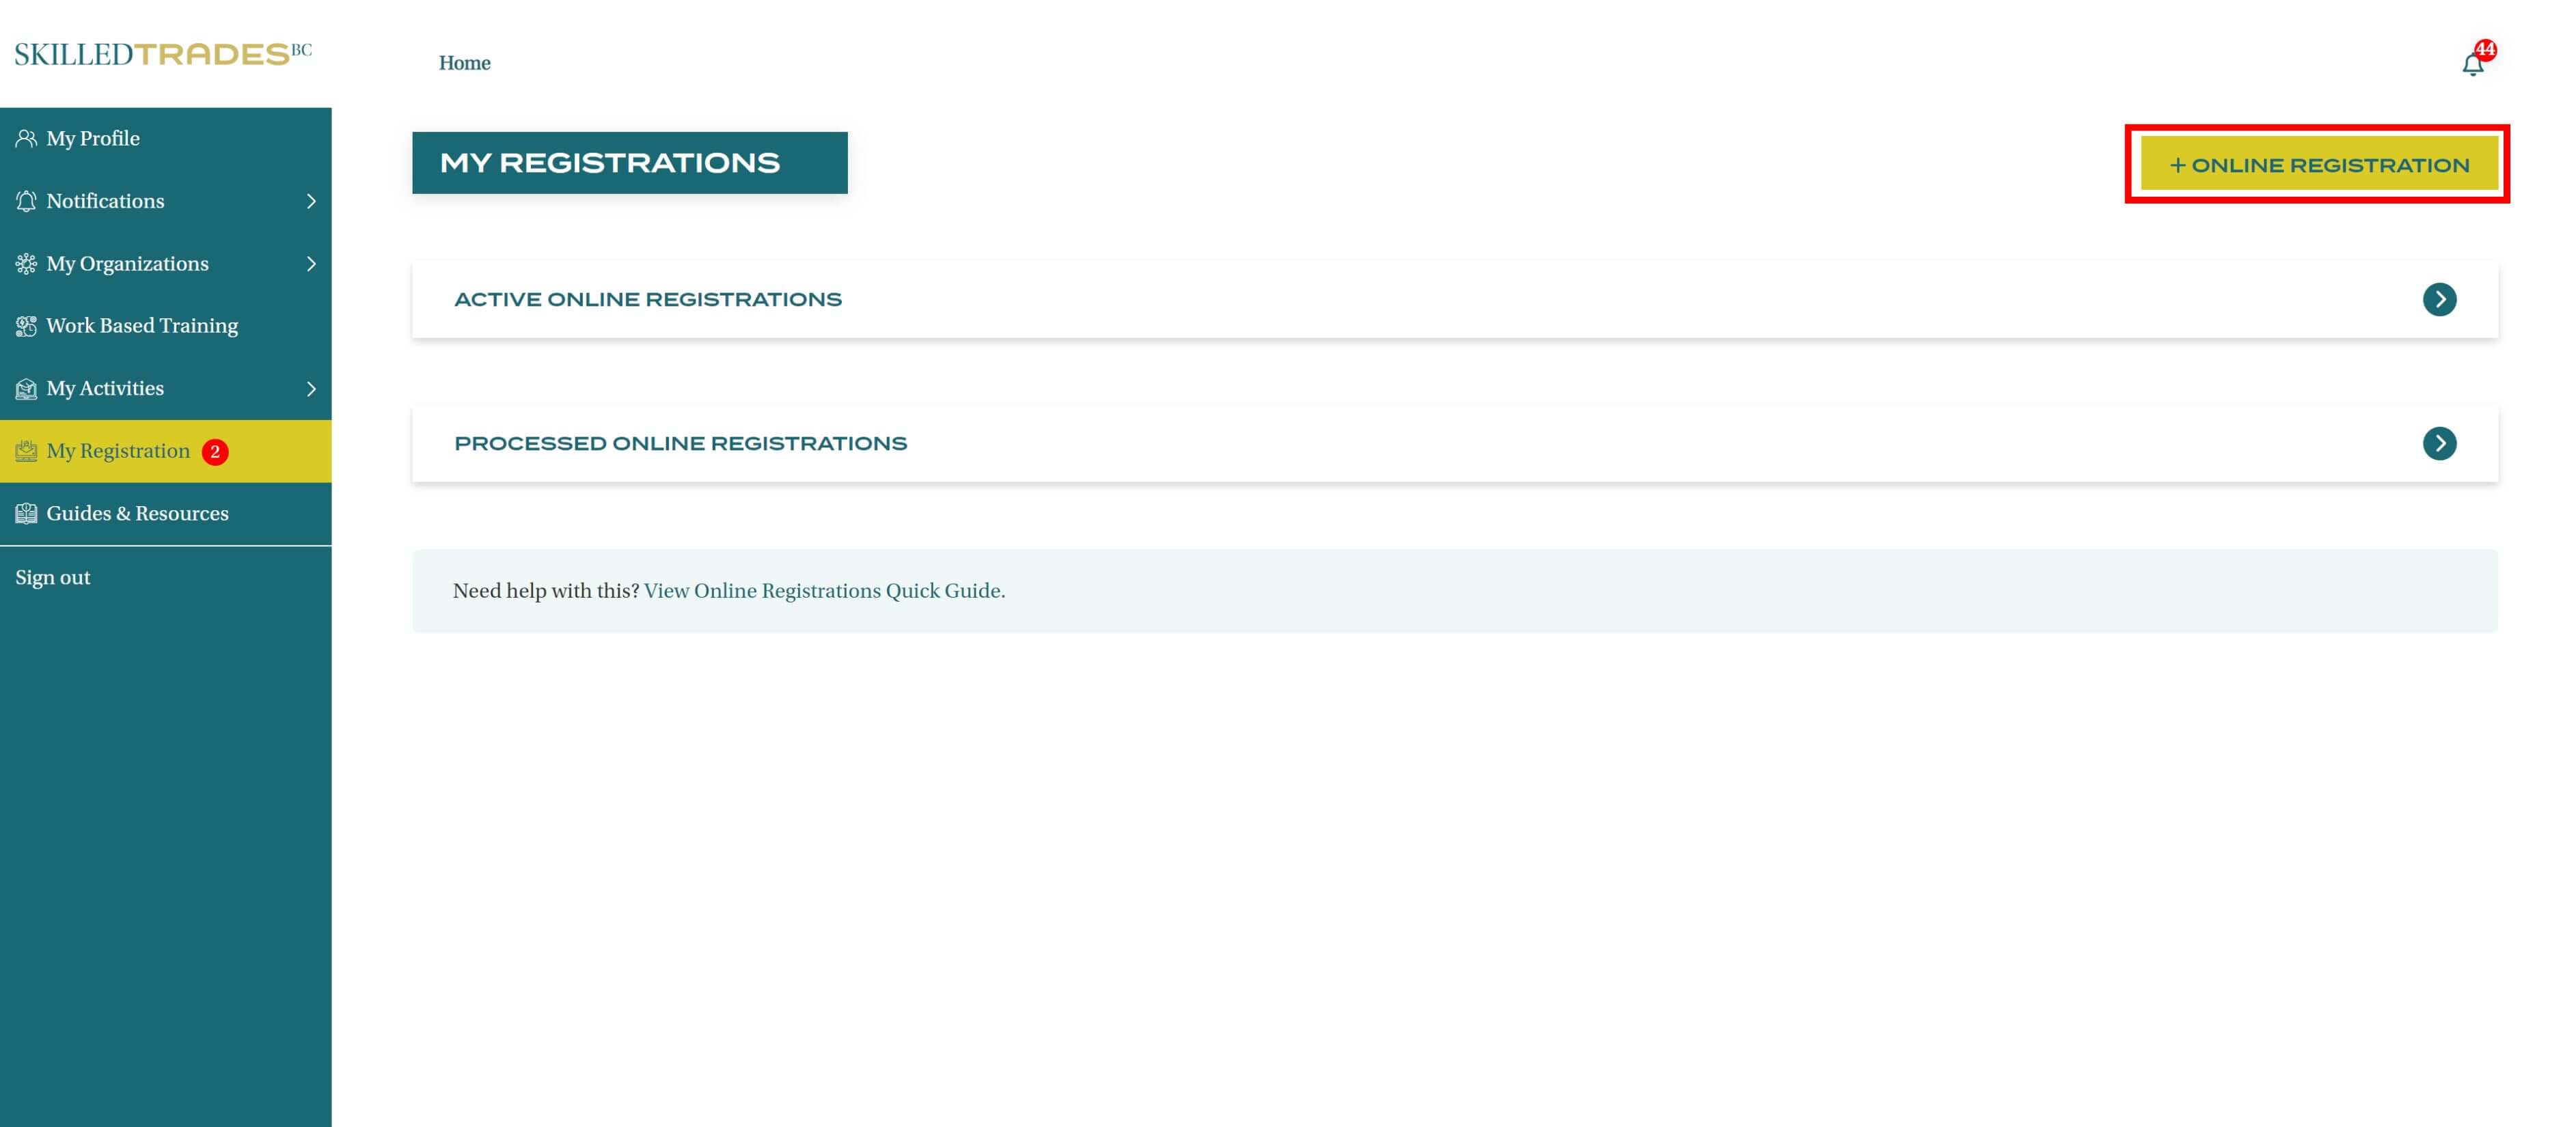Click Sign out in sidebar
The height and width of the screenshot is (1127, 2576).
pyautogui.click(x=53, y=578)
